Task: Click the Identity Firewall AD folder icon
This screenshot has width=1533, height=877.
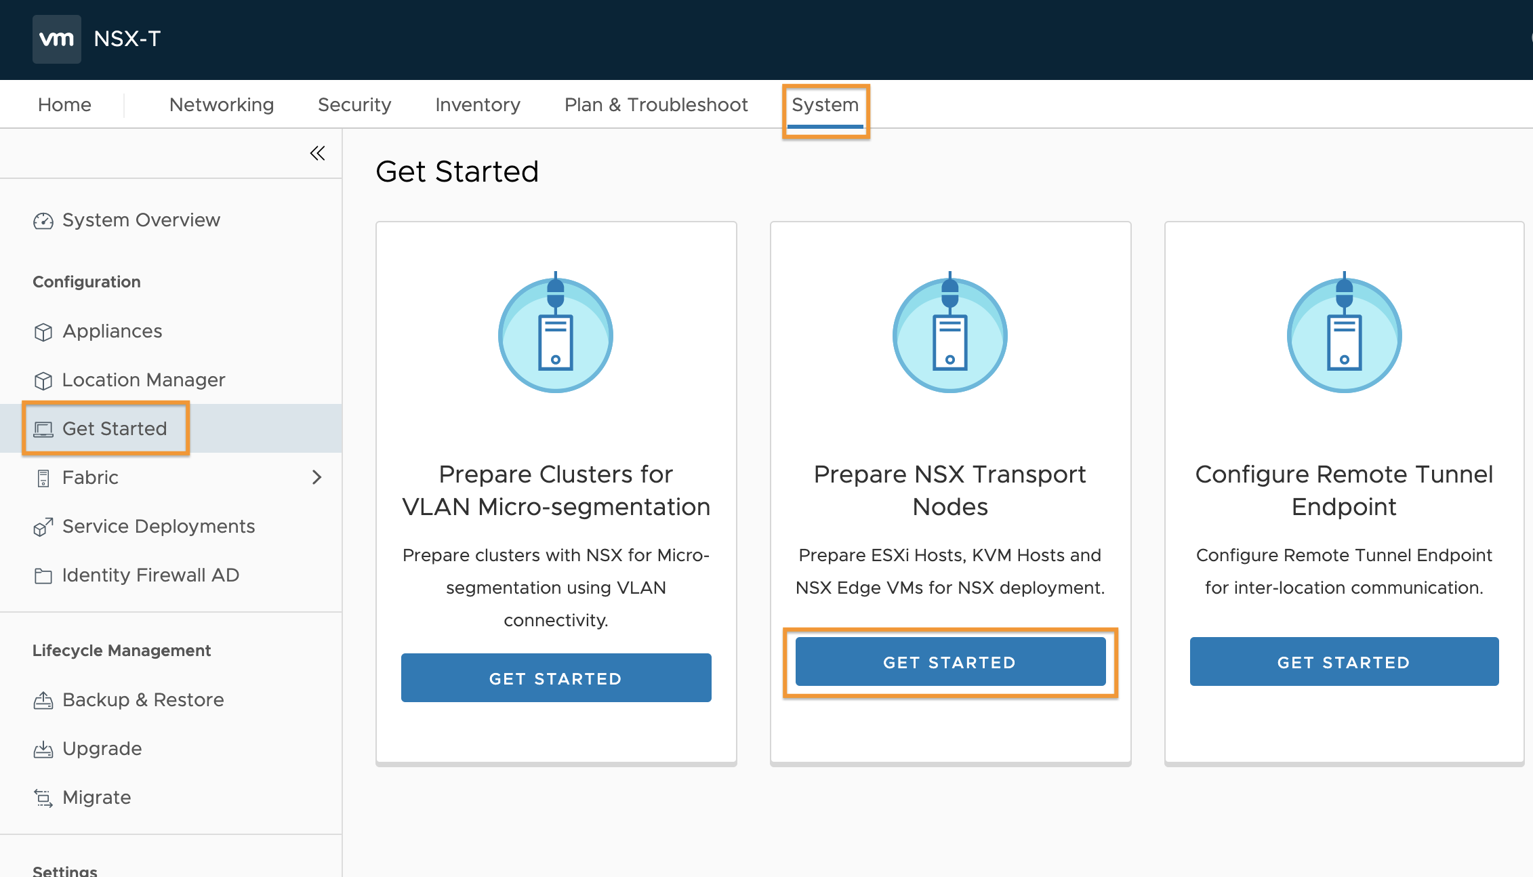Action: coord(43,575)
